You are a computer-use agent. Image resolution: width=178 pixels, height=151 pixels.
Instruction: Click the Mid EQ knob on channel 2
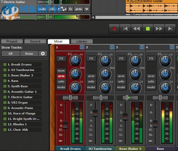point(105,73)
